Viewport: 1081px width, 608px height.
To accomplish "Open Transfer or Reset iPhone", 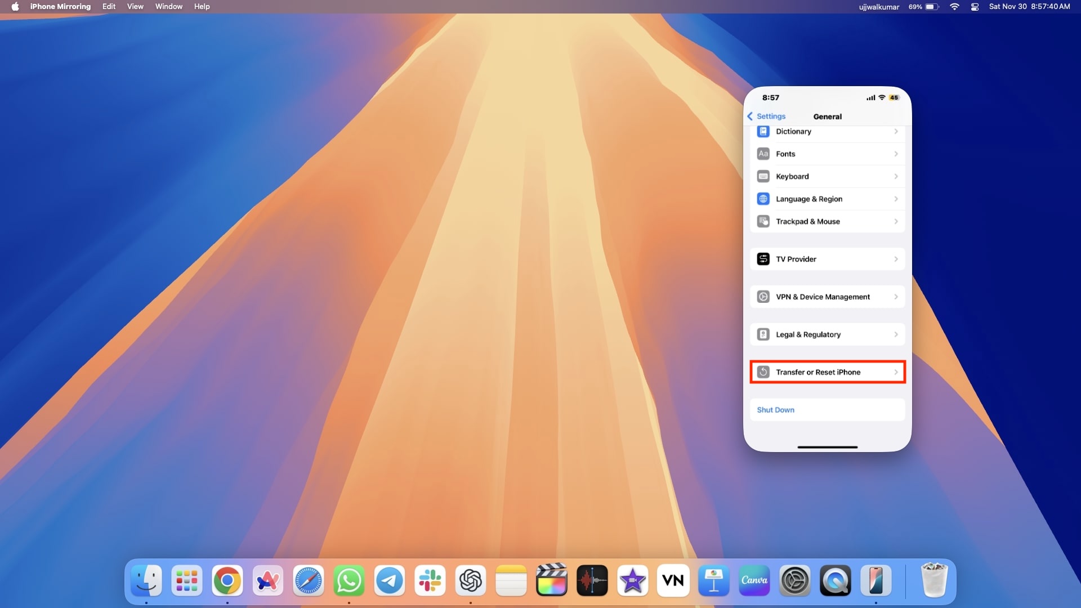I will [x=827, y=372].
